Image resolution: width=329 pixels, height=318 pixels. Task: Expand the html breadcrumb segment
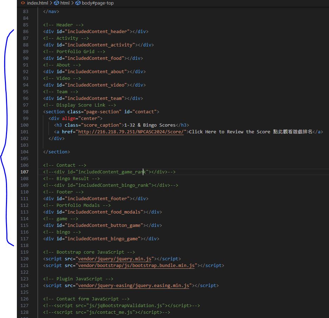click(x=65, y=3)
